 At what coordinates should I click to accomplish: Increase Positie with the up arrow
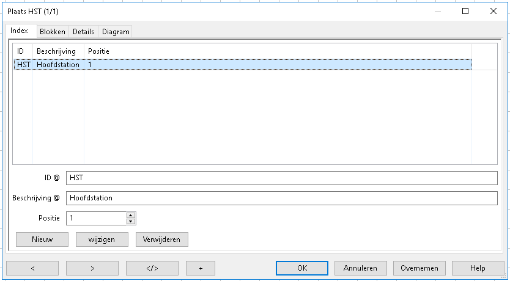pos(131,215)
